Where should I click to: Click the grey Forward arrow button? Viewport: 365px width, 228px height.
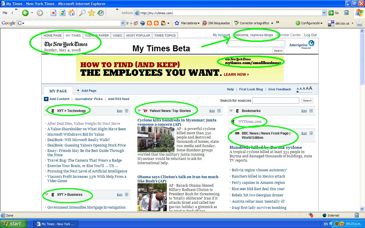(x=40, y=13)
